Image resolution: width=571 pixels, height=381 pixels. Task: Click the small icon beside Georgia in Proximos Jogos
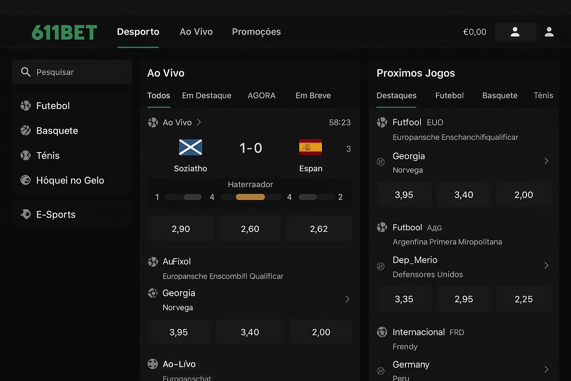[381, 161]
